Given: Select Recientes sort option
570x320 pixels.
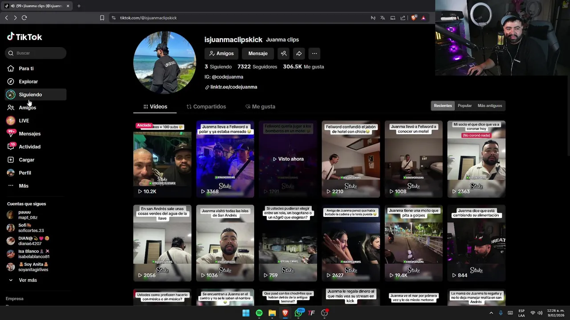Looking at the screenshot, I should pos(443,106).
